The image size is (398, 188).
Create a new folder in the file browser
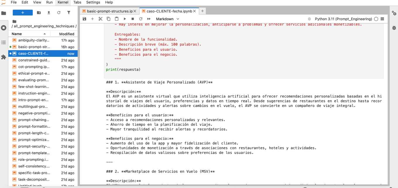39,13
